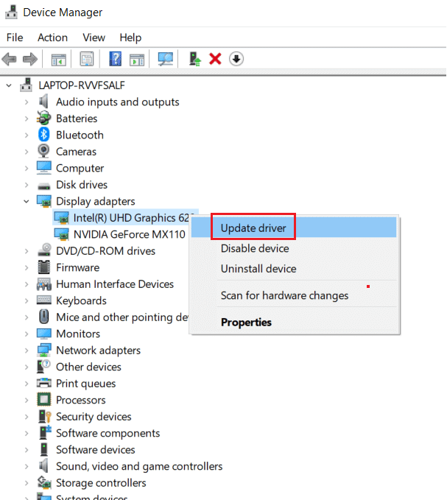Viewport: 447px width, 500px height.
Task: Collapse the LAPTOP-RVVFSALF root node
Action: 9,85
